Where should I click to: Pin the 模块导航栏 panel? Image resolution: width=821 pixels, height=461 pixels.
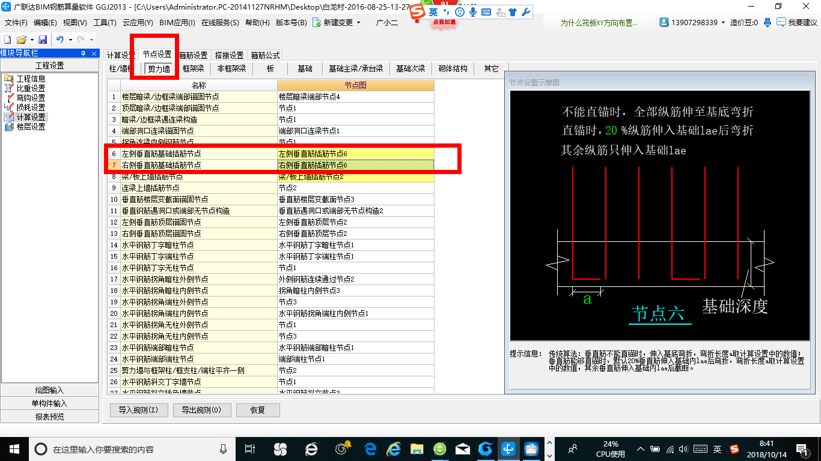click(x=84, y=53)
